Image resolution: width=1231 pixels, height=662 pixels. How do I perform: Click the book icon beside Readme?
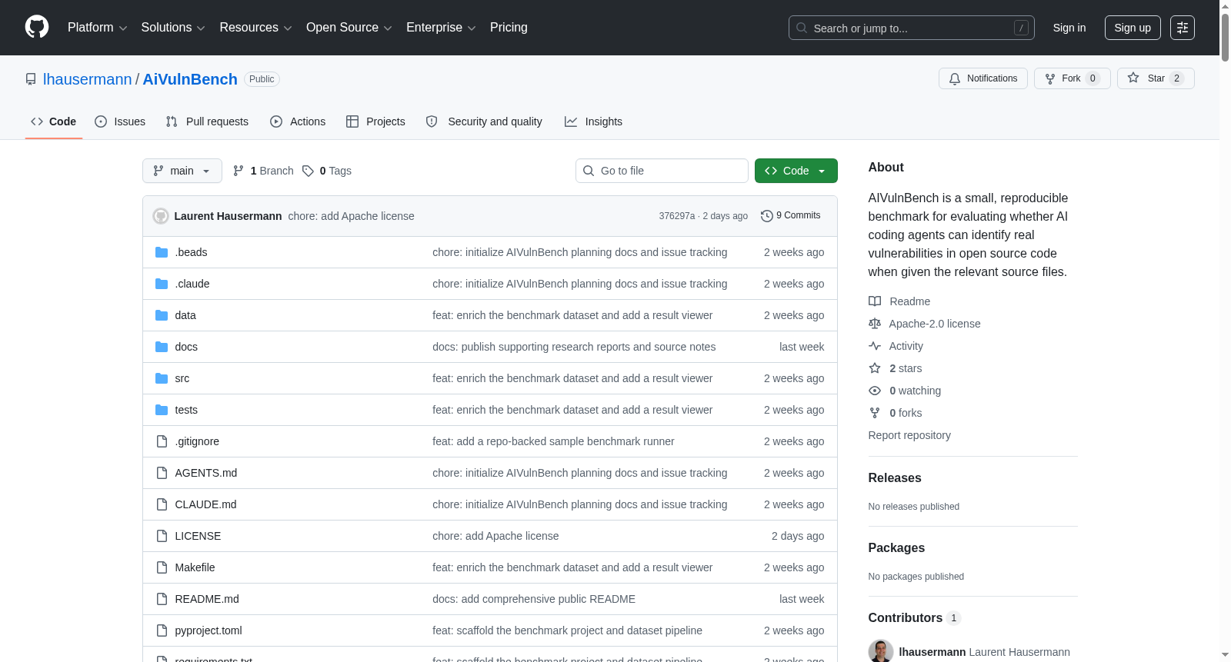[875, 301]
